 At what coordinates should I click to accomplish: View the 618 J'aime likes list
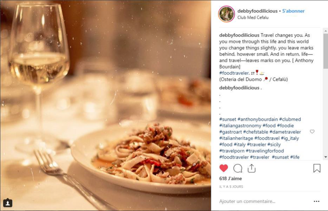[x=231, y=179]
